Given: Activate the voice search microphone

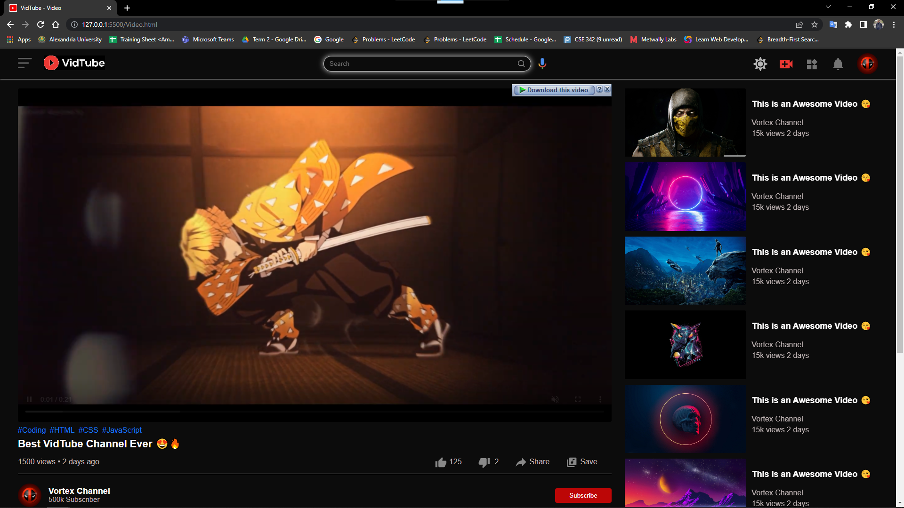Looking at the screenshot, I should [x=542, y=63].
